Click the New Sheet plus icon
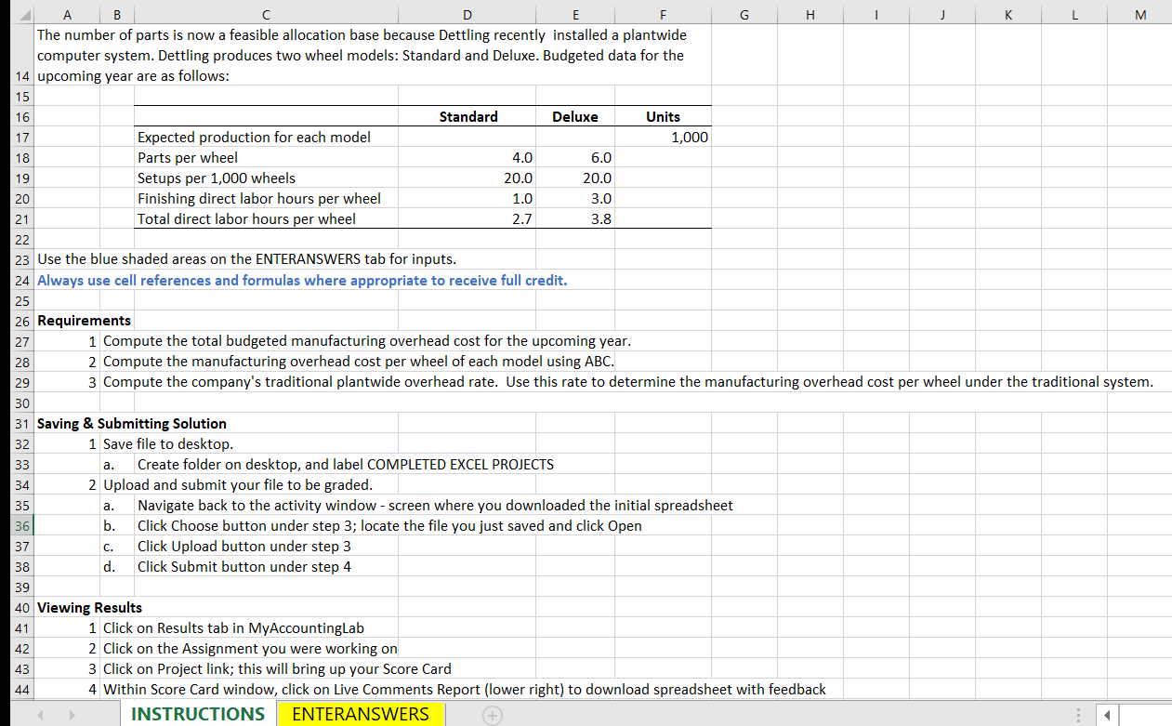The width and height of the screenshot is (1172, 726). pos(492,716)
